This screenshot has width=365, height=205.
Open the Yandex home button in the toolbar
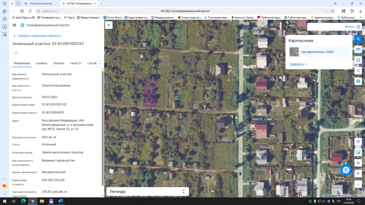click(x=22, y=11)
